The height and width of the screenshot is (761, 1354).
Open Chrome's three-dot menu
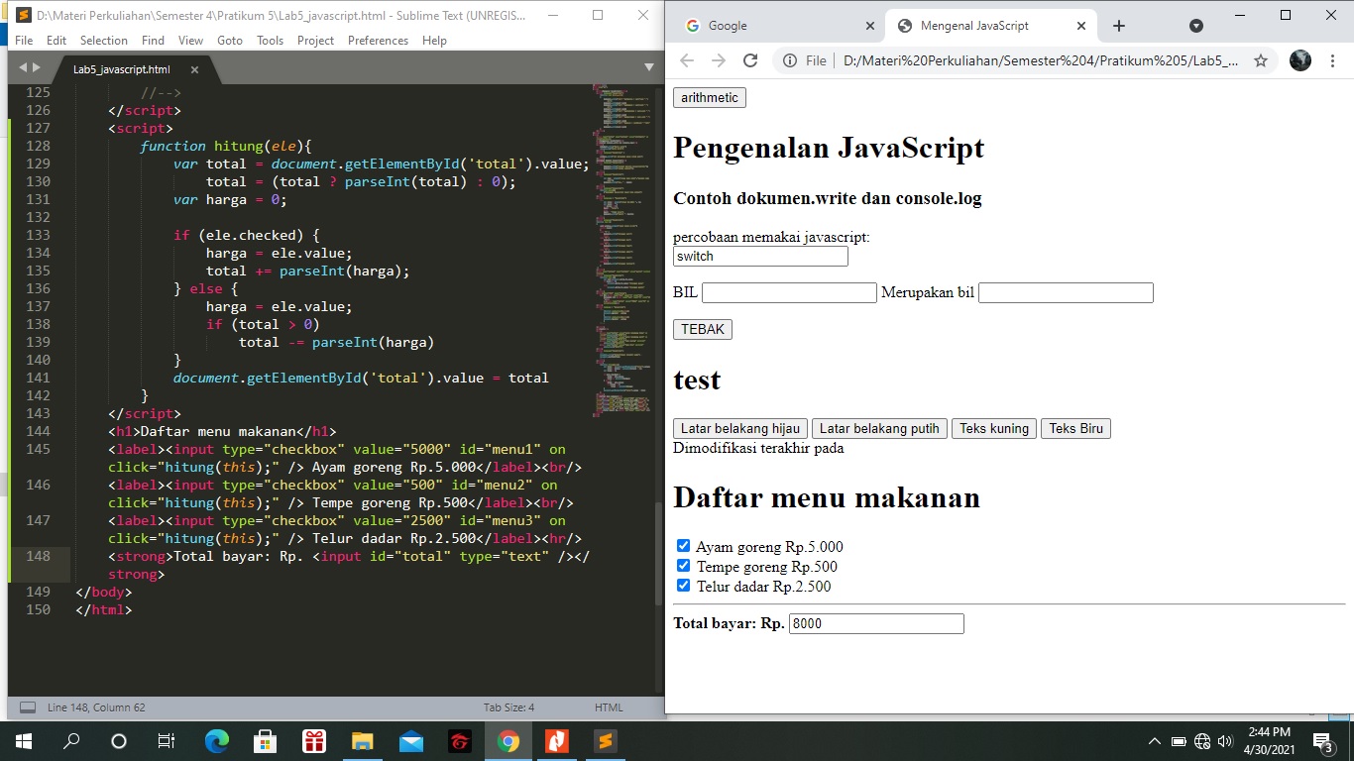pos(1335,59)
